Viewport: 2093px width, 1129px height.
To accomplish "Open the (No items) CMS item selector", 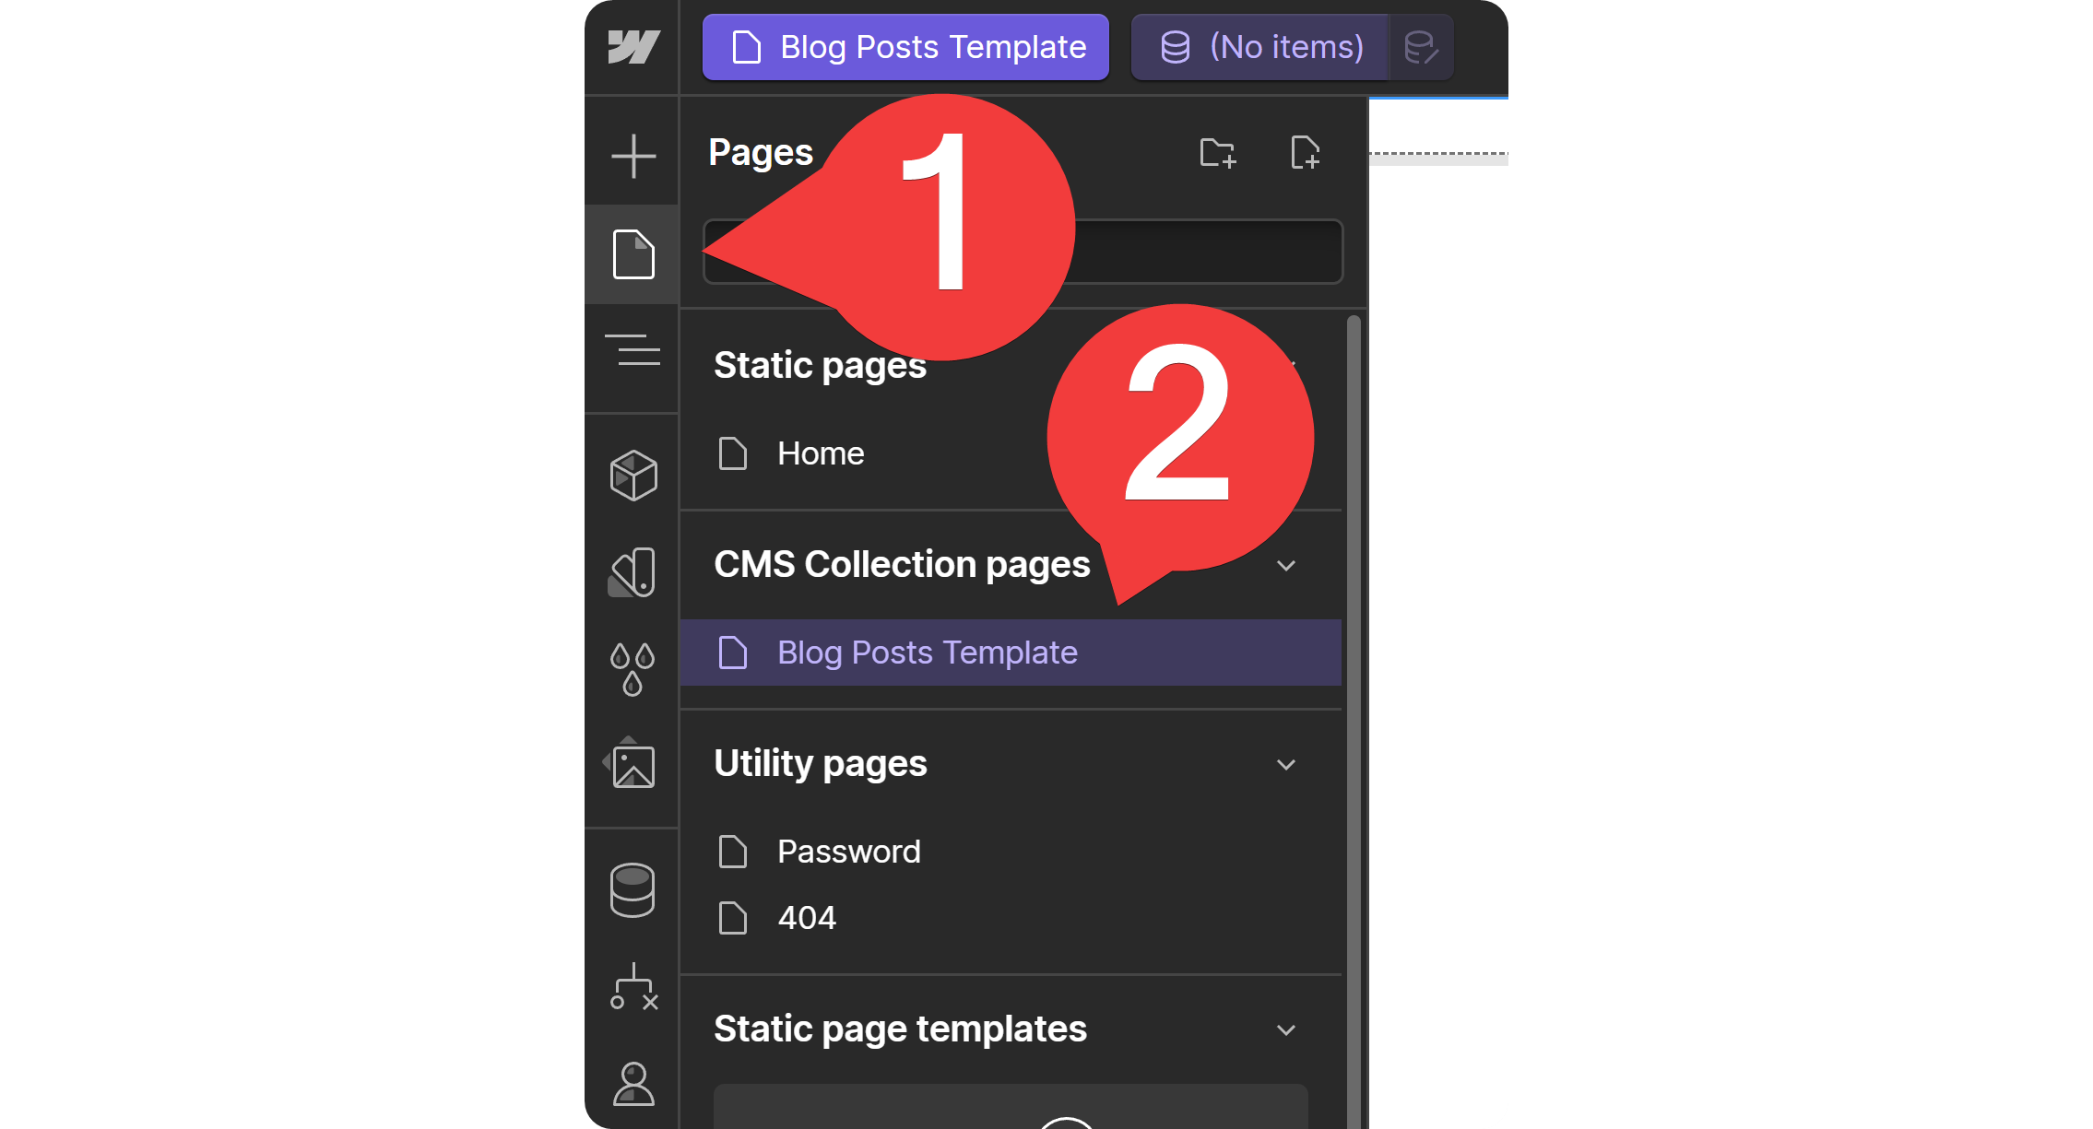I will pos(1261,47).
